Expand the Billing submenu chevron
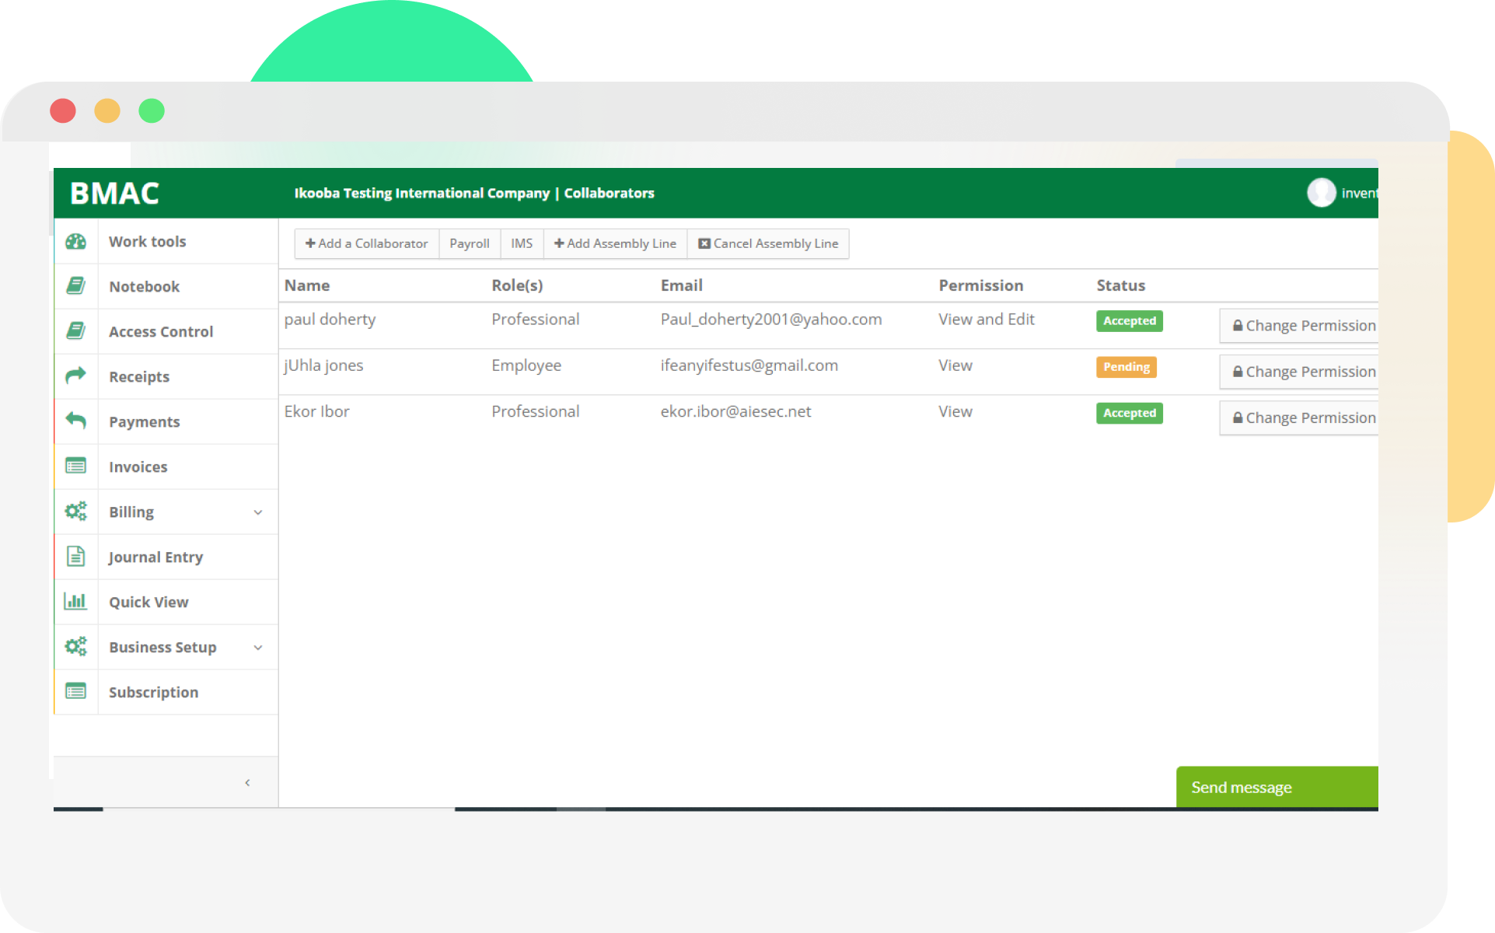 click(258, 512)
